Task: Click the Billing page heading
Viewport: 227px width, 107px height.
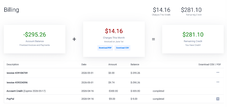Action: 11,10
